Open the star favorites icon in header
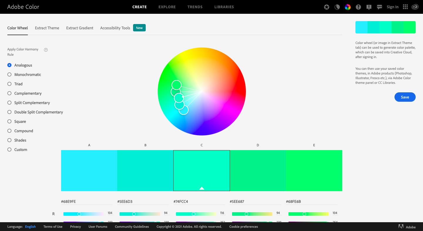The width and height of the screenshot is (423, 231). pos(327,7)
